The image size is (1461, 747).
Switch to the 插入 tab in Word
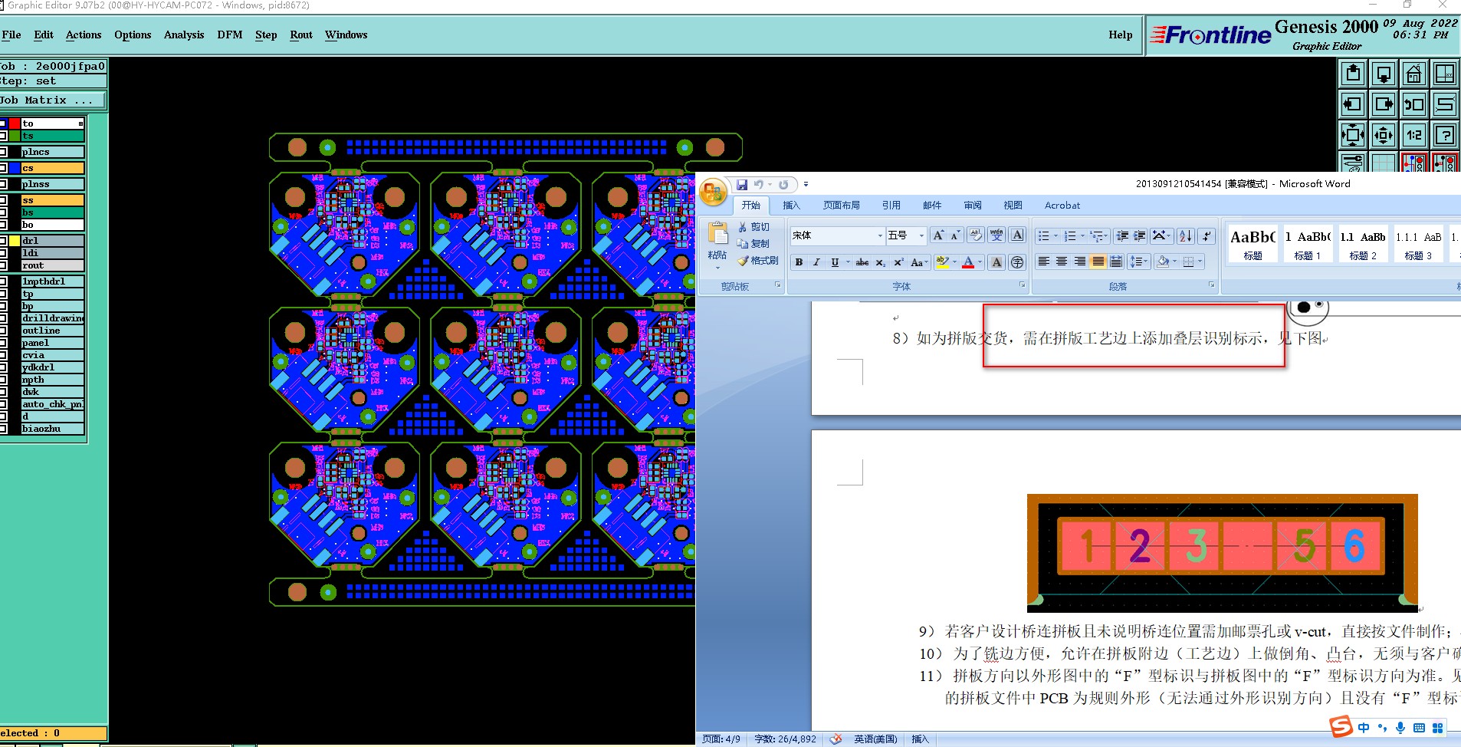tap(791, 206)
